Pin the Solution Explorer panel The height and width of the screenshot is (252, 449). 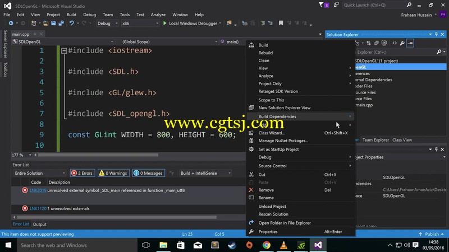[x=437, y=34]
